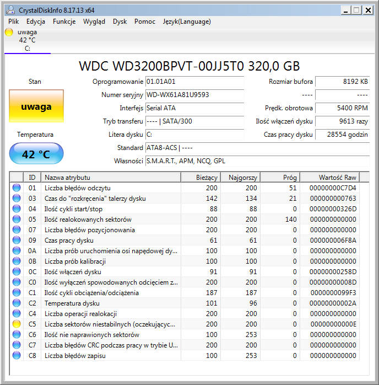Select the 'Liczba sektorów niestabilnych' attribute name
Image resolution: width=379 pixels, height=385 pixels.
click(x=110, y=324)
